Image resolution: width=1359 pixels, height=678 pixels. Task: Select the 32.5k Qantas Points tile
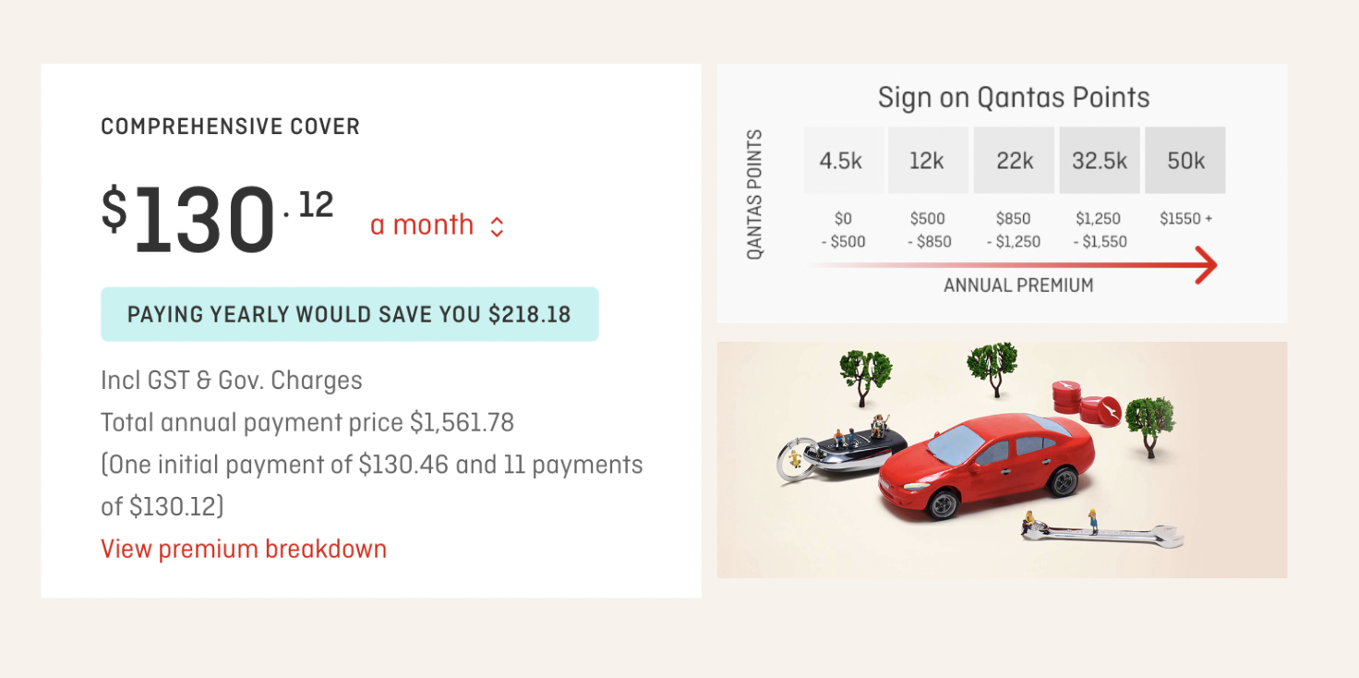pos(1100,161)
